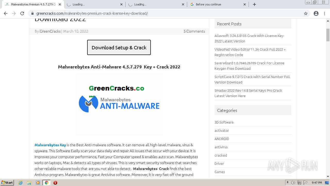
Task: Open VideoPad Video Editor 11.34 Crack post
Action: [250, 52]
